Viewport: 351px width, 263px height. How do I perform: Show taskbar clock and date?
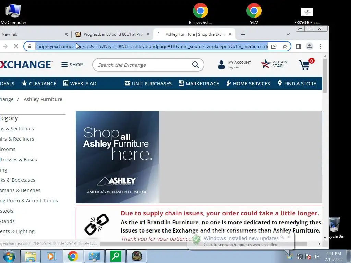point(334,256)
